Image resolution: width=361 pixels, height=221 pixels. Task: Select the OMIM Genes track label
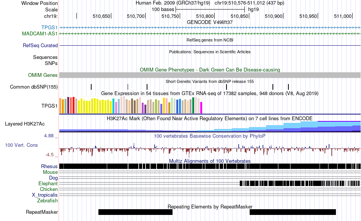(43, 75)
